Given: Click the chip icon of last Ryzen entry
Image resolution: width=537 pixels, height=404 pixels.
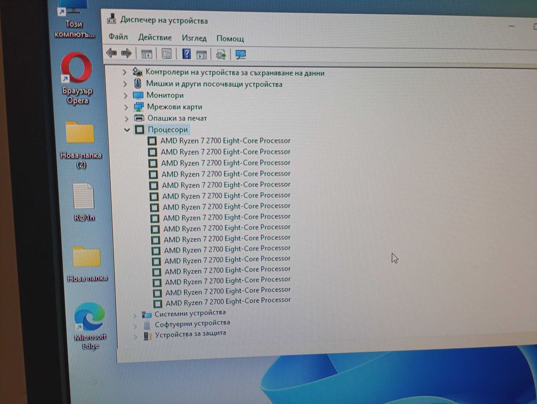Looking at the screenshot, I should (158, 303).
